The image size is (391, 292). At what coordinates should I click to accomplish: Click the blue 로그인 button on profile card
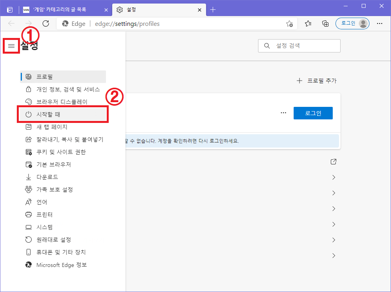313,113
